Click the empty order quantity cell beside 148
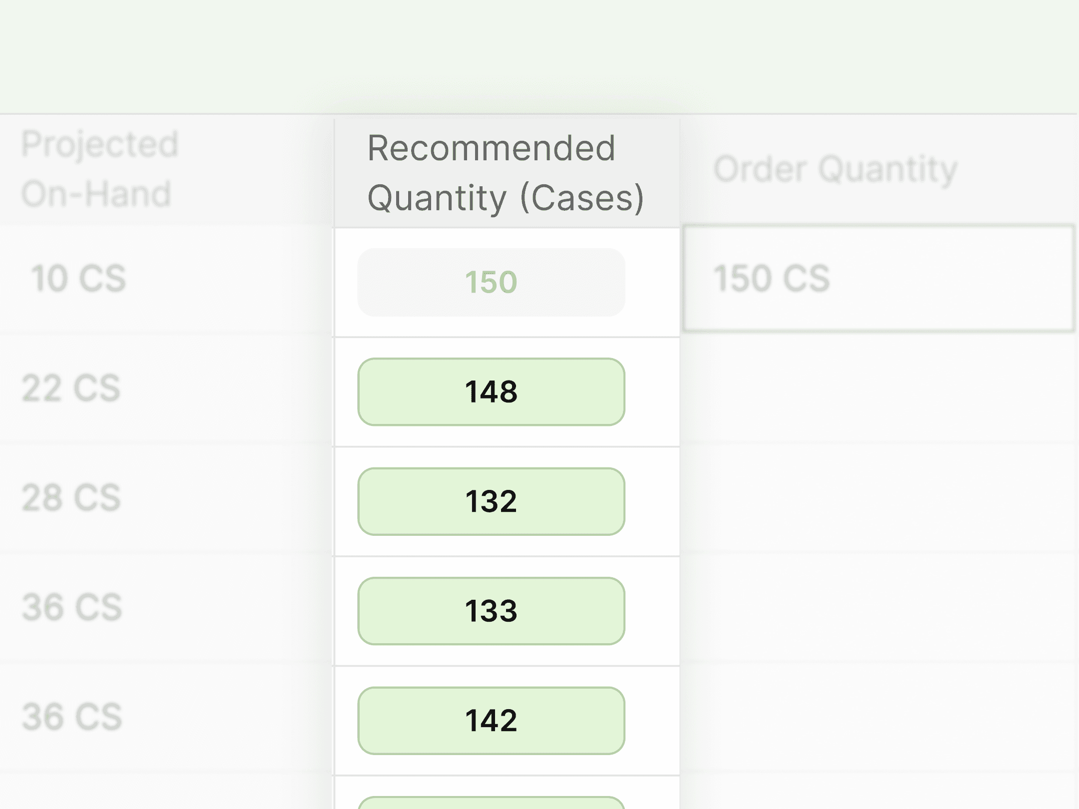1079x809 pixels. [x=880, y=393]
